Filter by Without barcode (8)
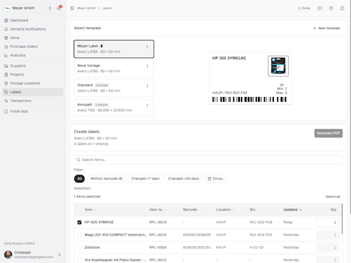Screen dimensions: 351x263 click(106, 178)
